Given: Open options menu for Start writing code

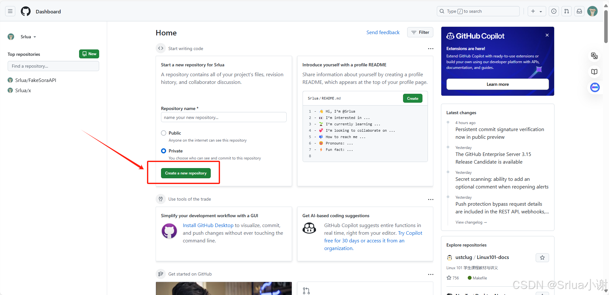Looking at the screenshot, I should [x=431, y=49].
